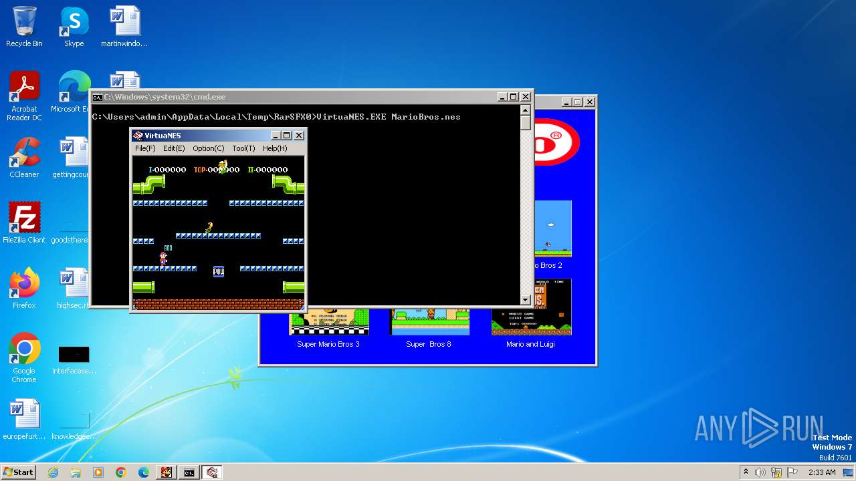Open the Action Center flag icon
The image size is (856, 481).
[792, 472]
